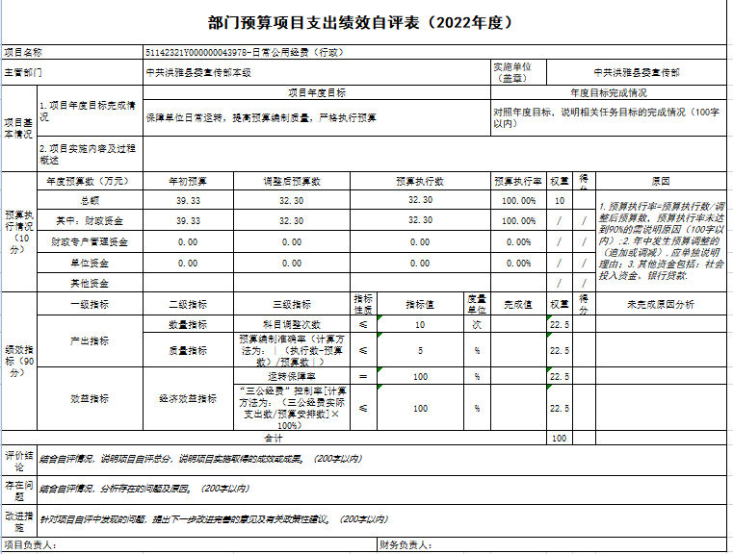
Task: Click the 年度目标完成情况 header cell
Action: tap(609, 92)
